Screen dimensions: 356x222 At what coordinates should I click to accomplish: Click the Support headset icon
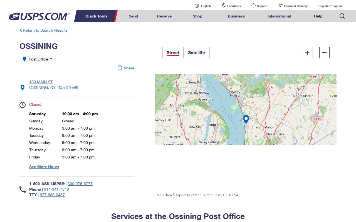[253, 6]
